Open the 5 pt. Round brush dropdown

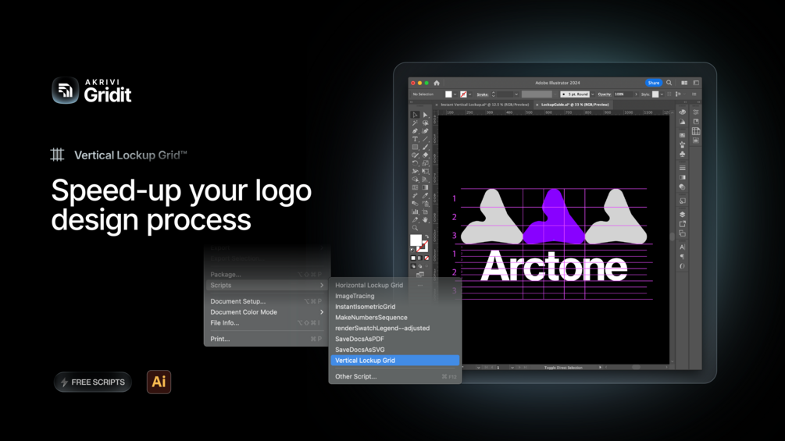[592, 94]
